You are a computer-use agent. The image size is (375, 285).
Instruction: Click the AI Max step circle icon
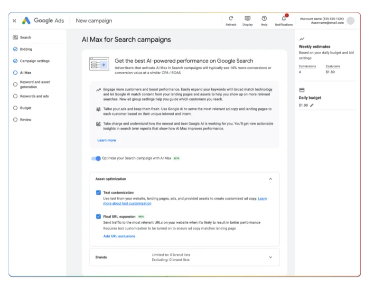tap(15, 73)
